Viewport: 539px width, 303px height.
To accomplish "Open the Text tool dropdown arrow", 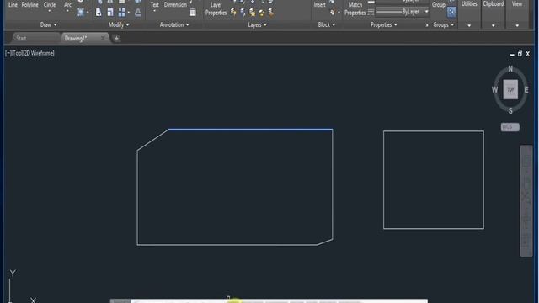I will click(154, 11).
